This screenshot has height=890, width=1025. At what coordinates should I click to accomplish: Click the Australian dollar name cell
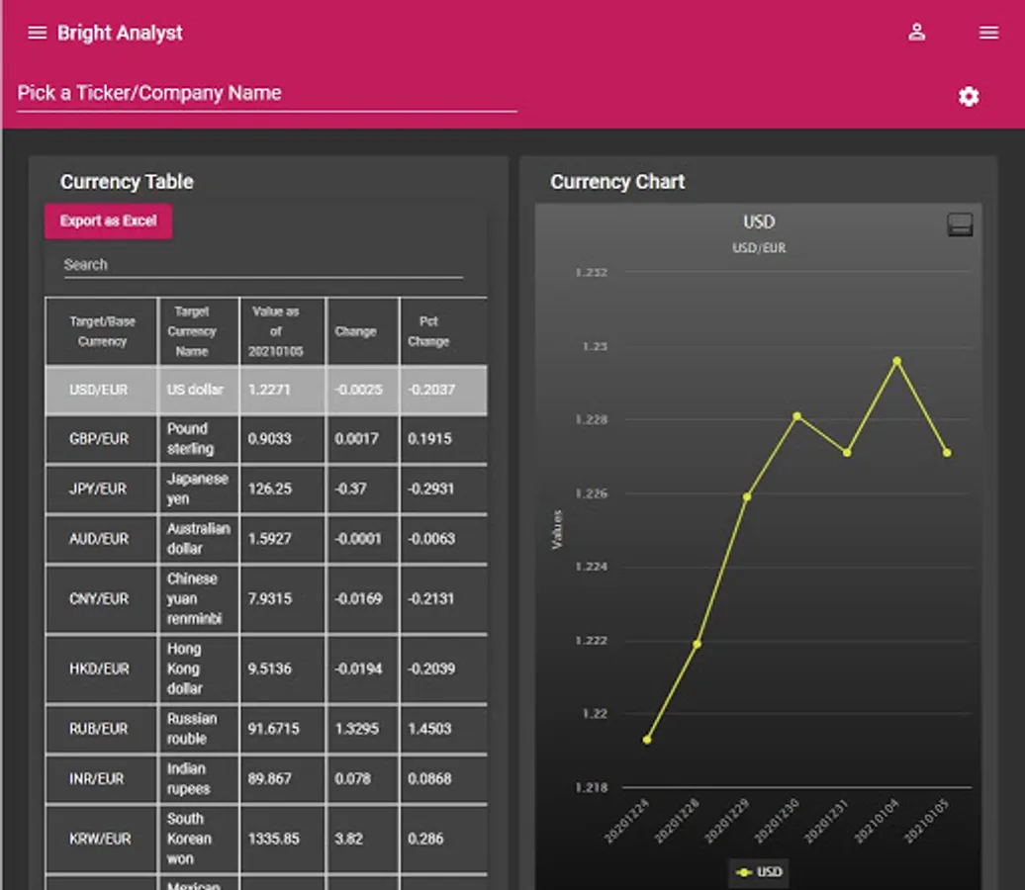tap(199, 539)
